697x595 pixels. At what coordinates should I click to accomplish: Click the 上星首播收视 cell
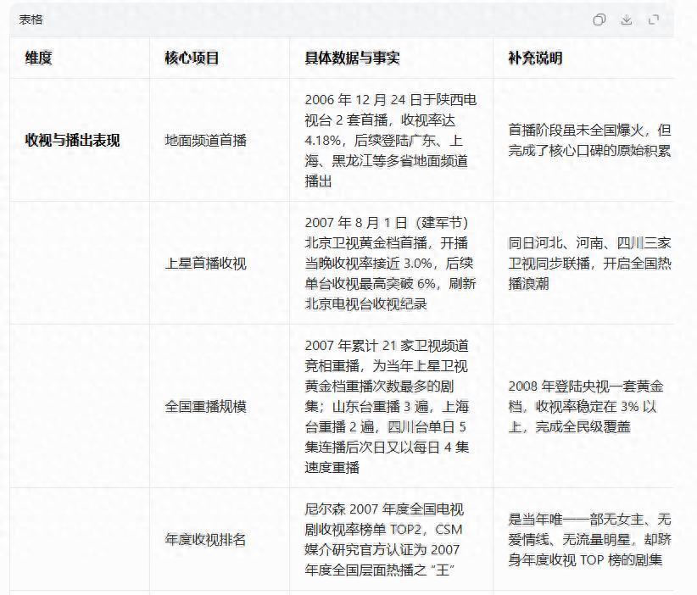(x=205, y=264)
